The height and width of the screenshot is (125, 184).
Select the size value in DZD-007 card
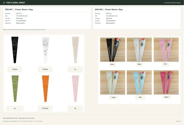pyautogui.click(x=22, y=16)
